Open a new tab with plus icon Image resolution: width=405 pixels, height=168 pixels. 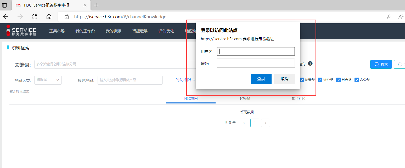click(x=96, y=5)
